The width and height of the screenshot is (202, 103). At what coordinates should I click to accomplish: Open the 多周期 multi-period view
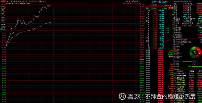[40, 1]
